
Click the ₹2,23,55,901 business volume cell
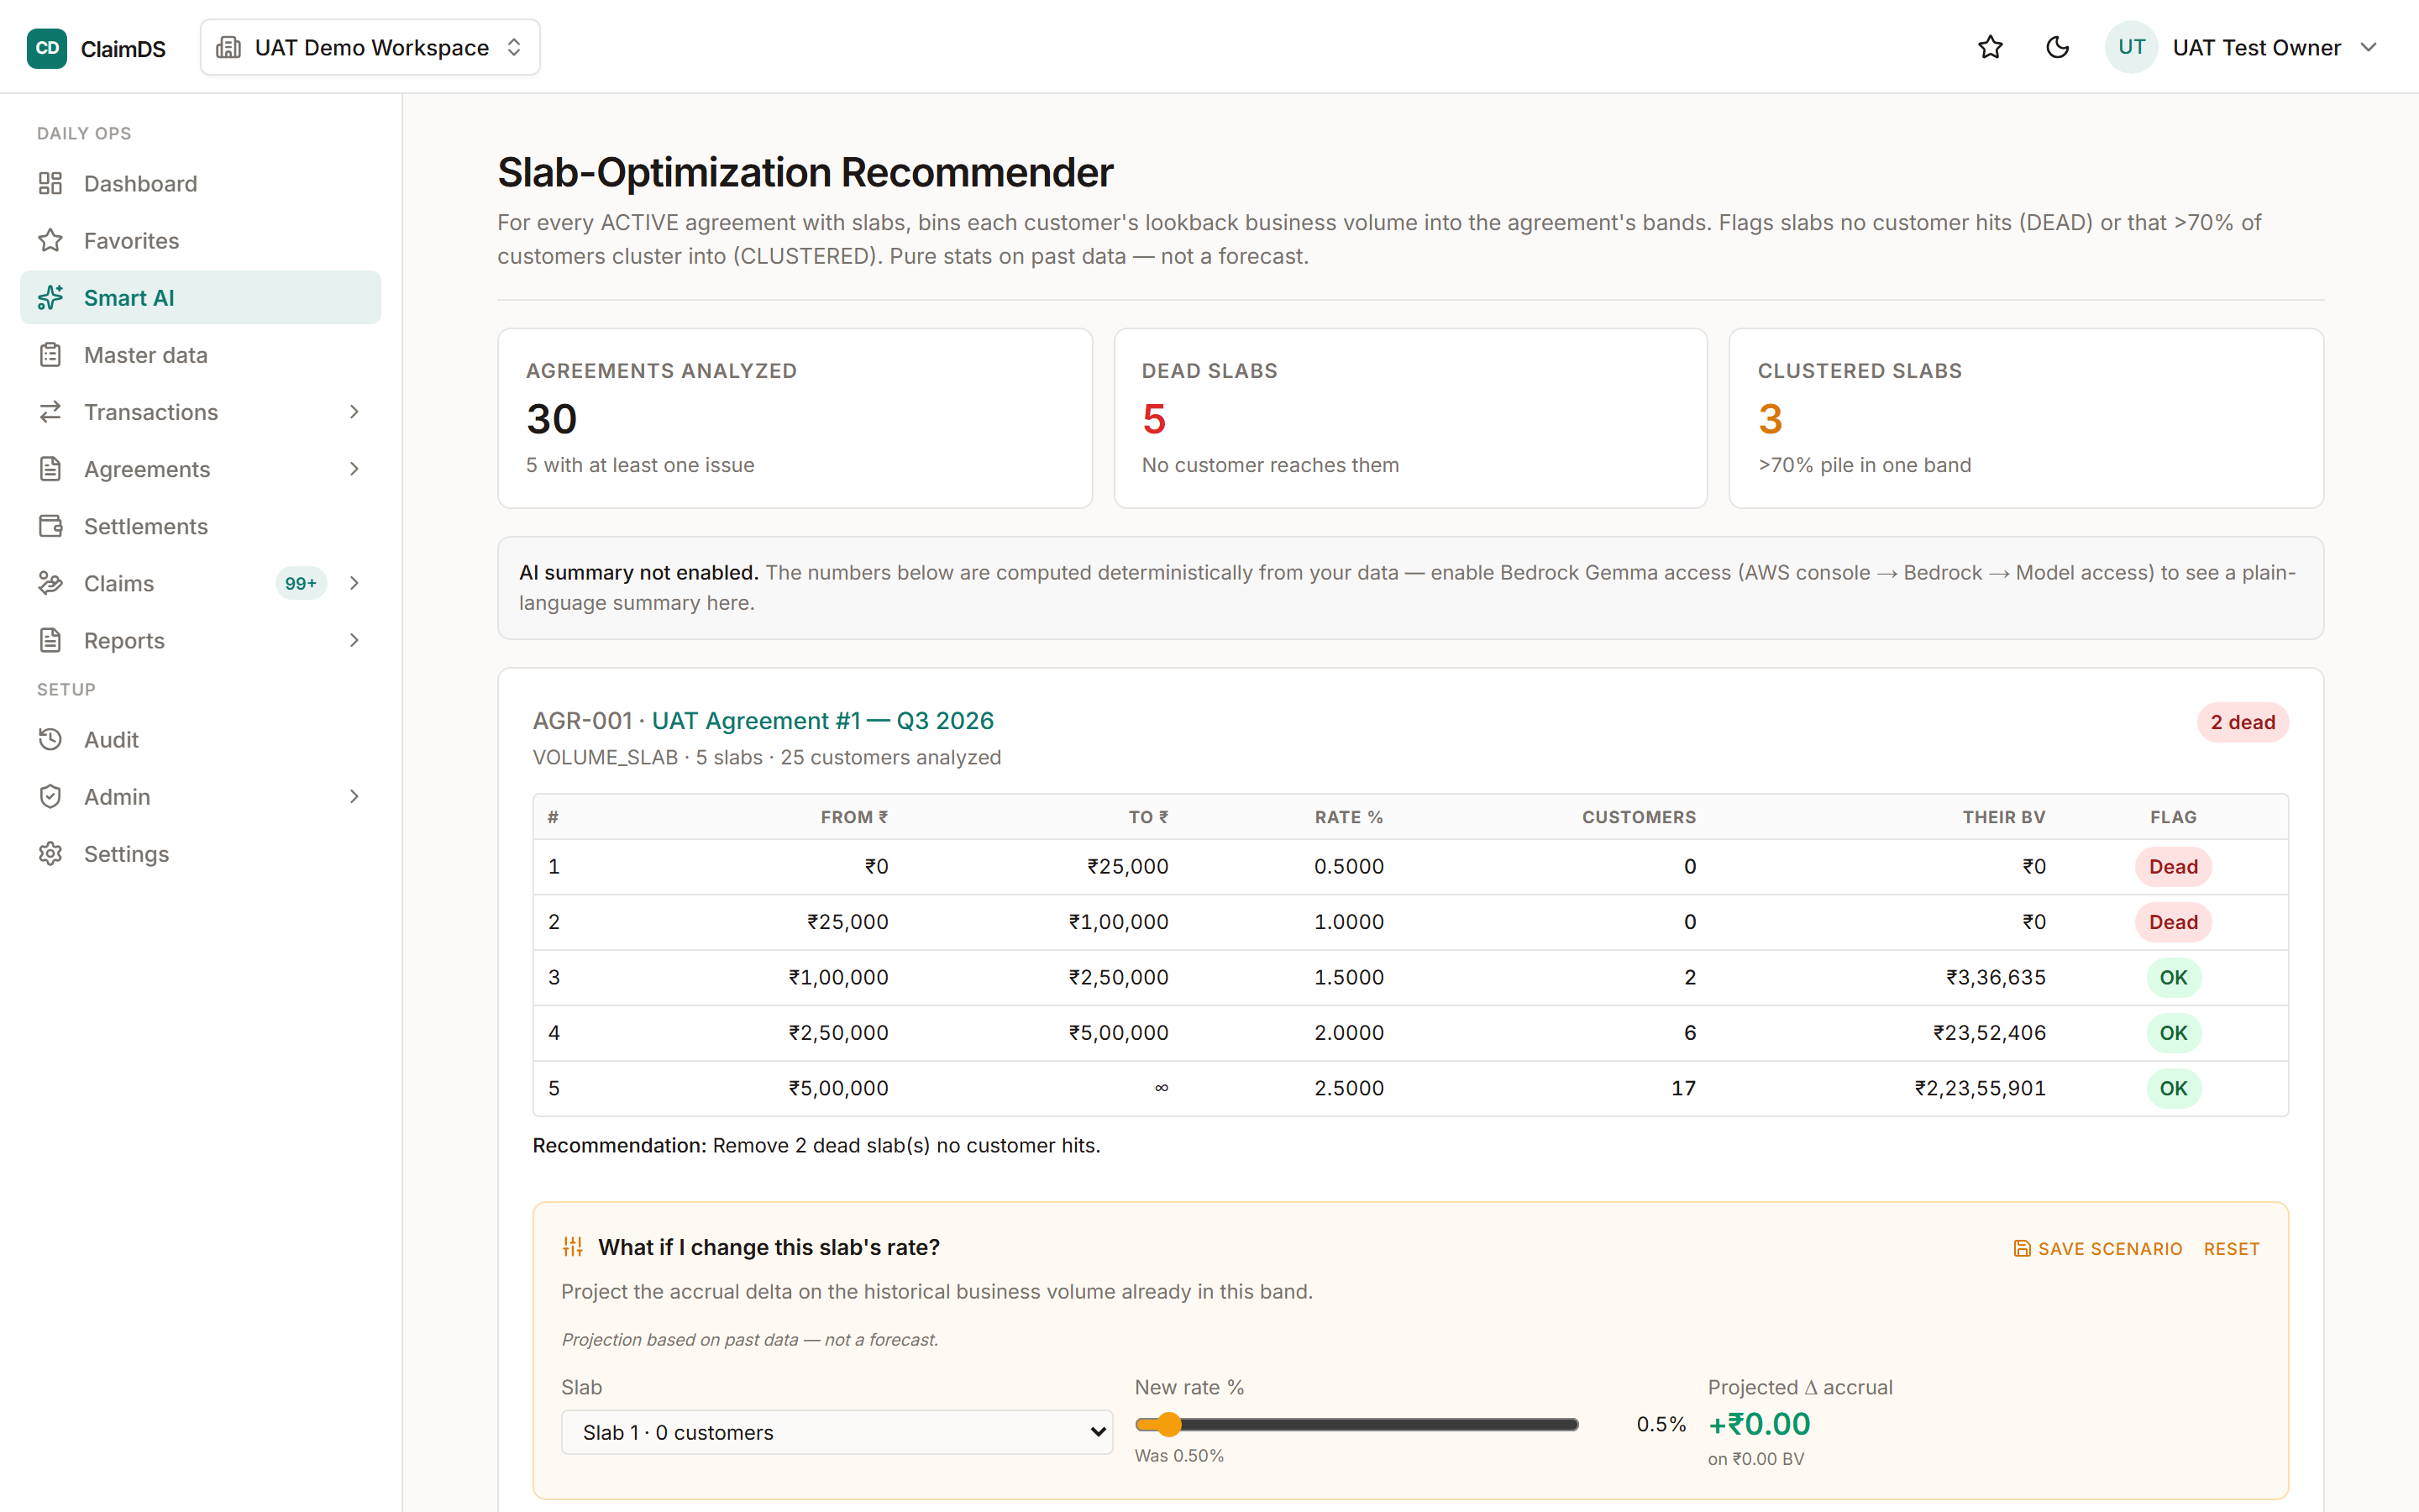pos(1979,1088)
